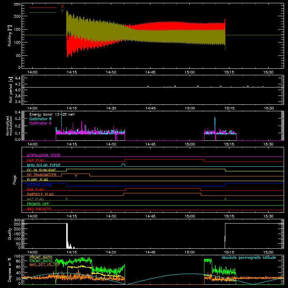288x288 pixels.
Task: Click the 'Degrees or %' axis label
Action: tap(10, 270)
